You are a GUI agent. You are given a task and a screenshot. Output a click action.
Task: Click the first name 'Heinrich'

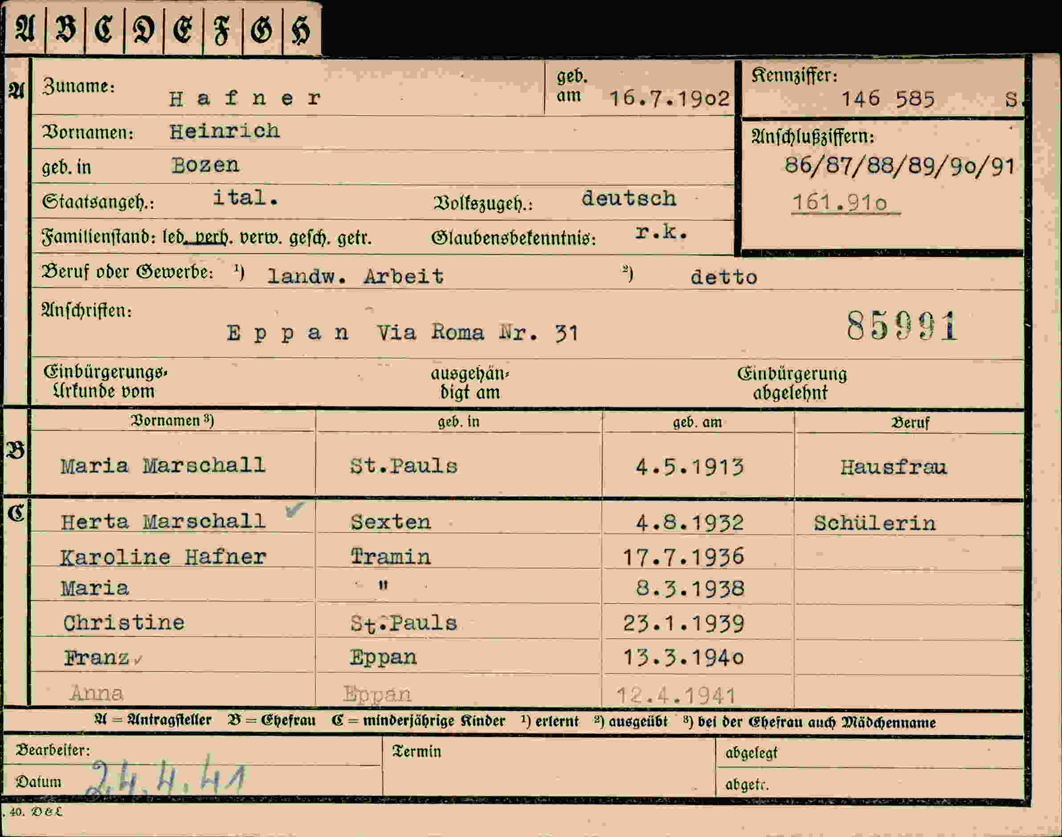225,131
